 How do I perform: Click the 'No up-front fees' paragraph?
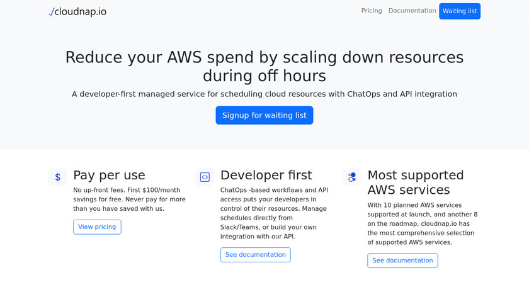coord(129,199)
